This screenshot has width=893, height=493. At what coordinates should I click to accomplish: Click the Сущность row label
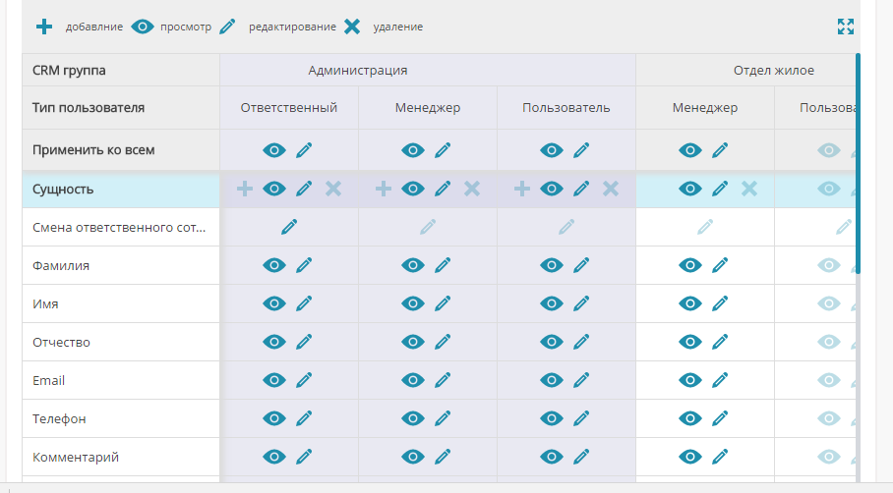tap(63, 189)
